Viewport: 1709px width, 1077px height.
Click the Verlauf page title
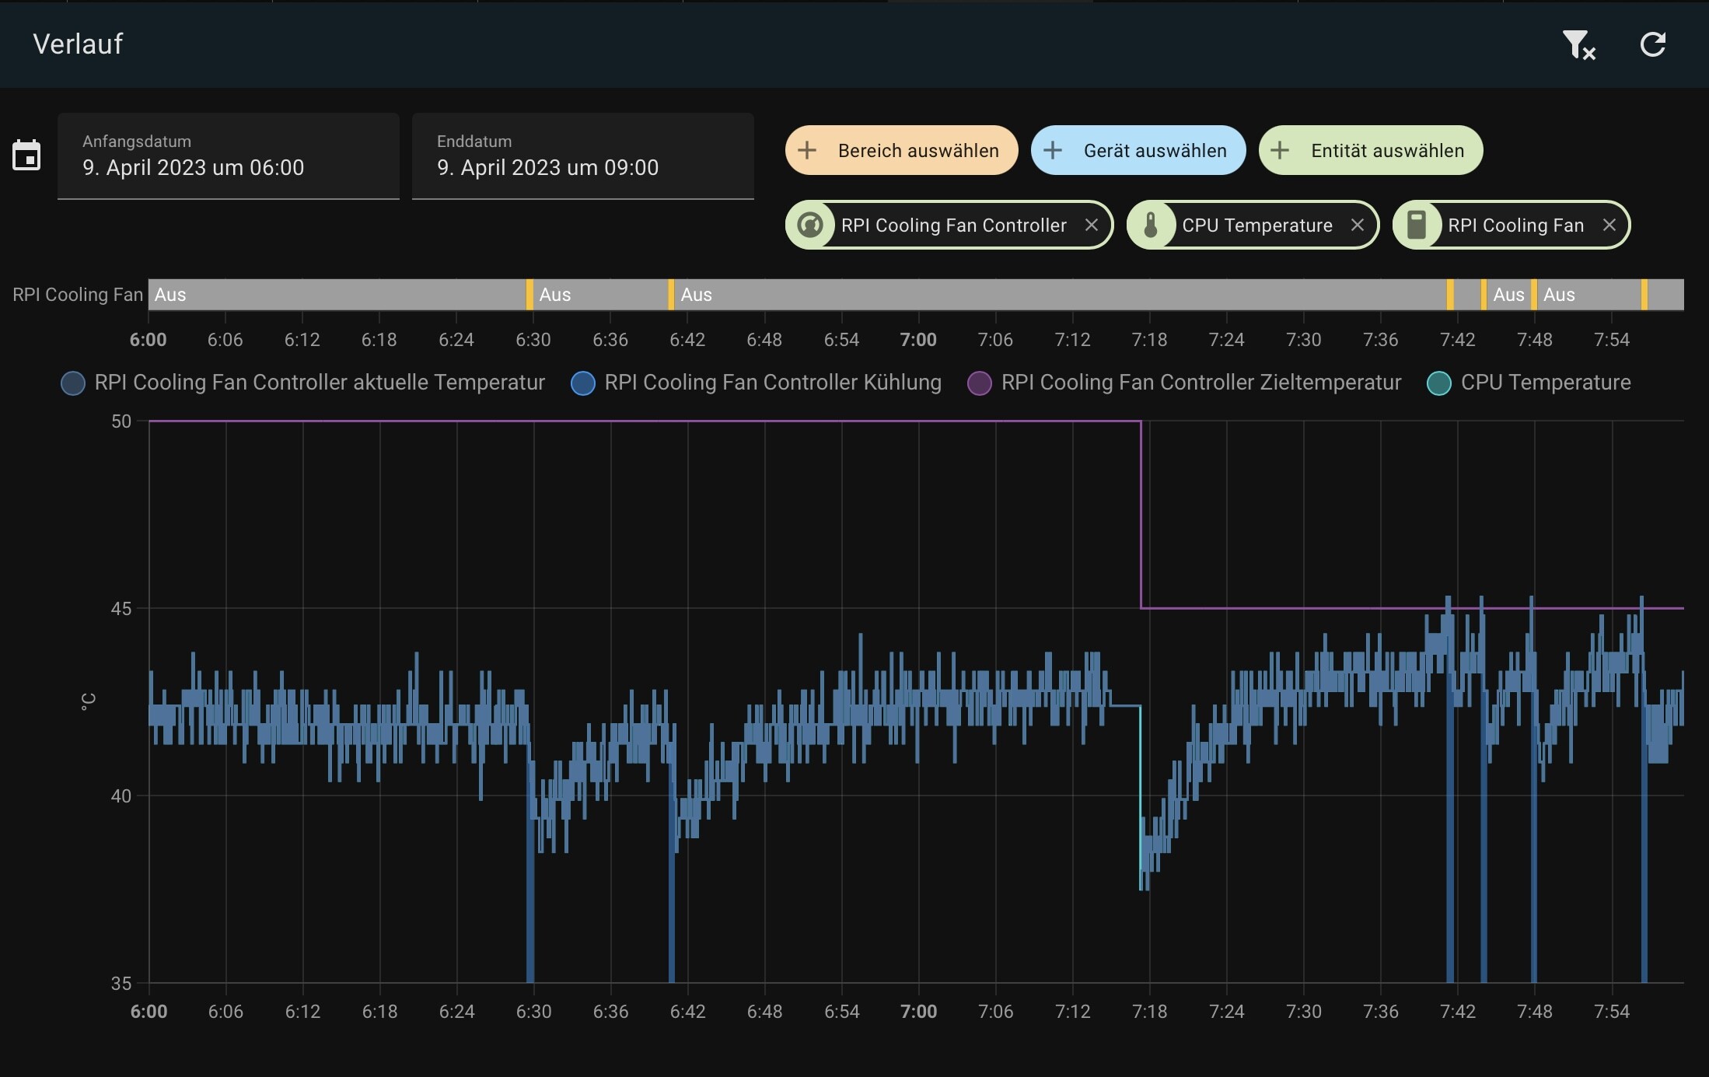78,44
